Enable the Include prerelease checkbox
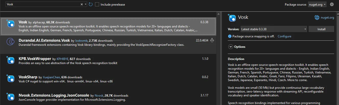The height and width of the screenshot is (105, 339). (97, 4)
